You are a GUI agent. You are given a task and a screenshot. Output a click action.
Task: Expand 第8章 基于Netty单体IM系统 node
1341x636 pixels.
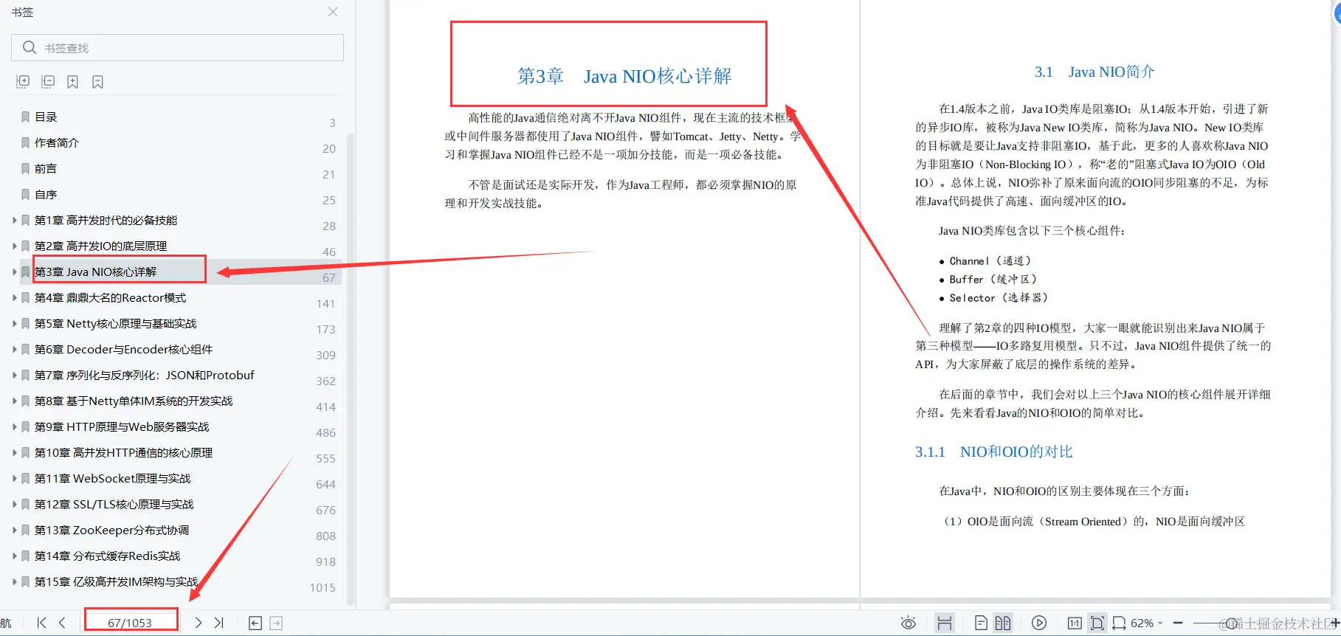click(14, 401)
